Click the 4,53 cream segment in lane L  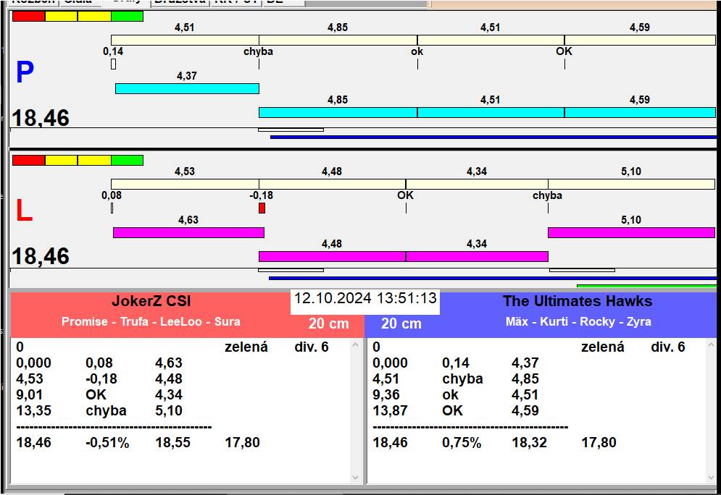click(x=185, y=184)
